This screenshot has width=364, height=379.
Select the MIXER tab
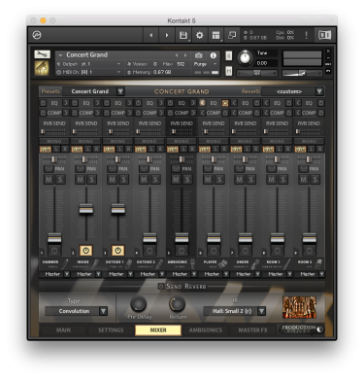click(158, 330)
